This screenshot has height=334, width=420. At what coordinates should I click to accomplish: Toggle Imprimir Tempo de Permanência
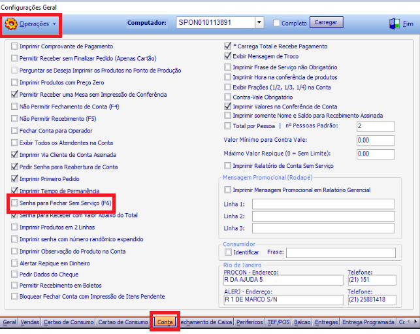pos(14,191)
